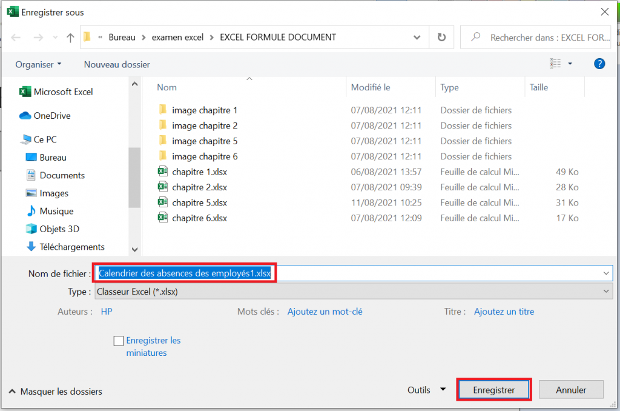Image resolution: width=620 pixels, height=411 pixels.
Task: Change the file view layout icon
Action: pos(556,63)
